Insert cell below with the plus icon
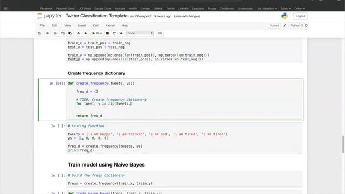The image size is (345, 194). pos(47,33)
